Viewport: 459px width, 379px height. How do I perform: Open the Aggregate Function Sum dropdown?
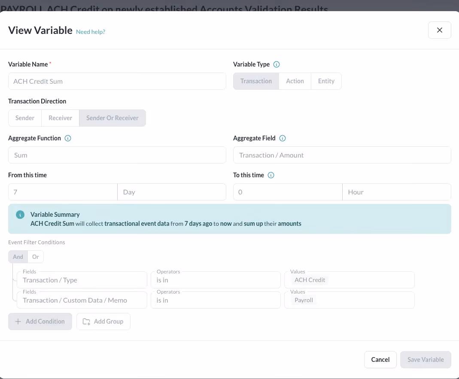click(117, 155)
